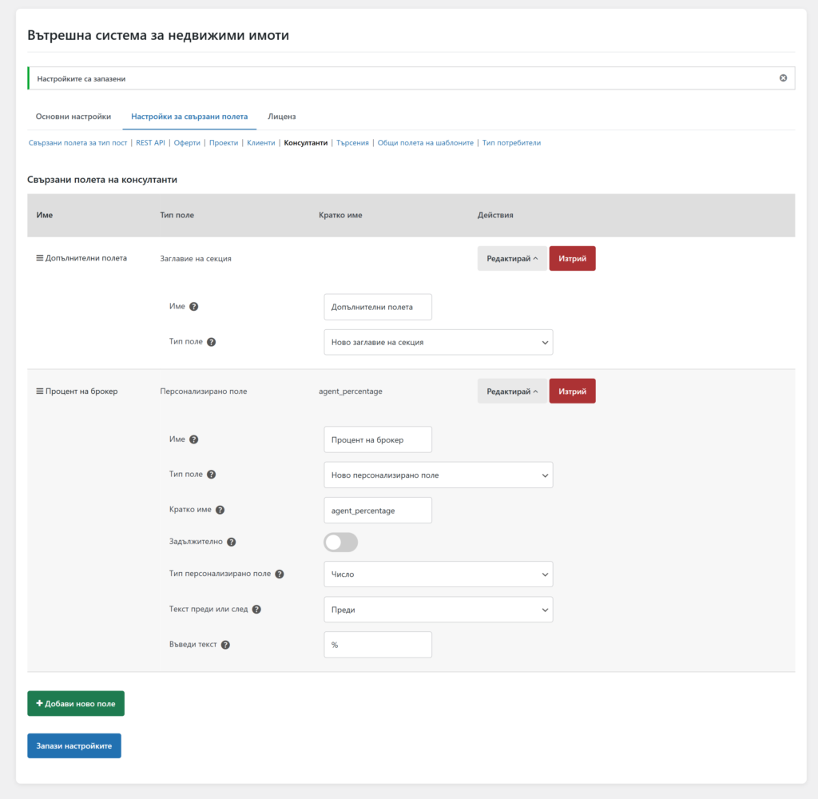Image resolution: width=818 pixels, height=799 pixels.
Task: Click the agent_percentage short name field
Action: (378, 511)
